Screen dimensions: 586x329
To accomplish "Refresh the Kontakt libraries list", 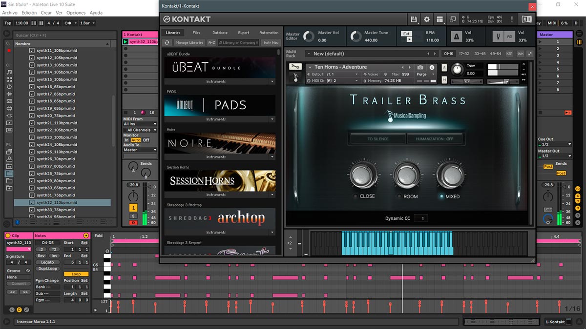I will [167, 43].
